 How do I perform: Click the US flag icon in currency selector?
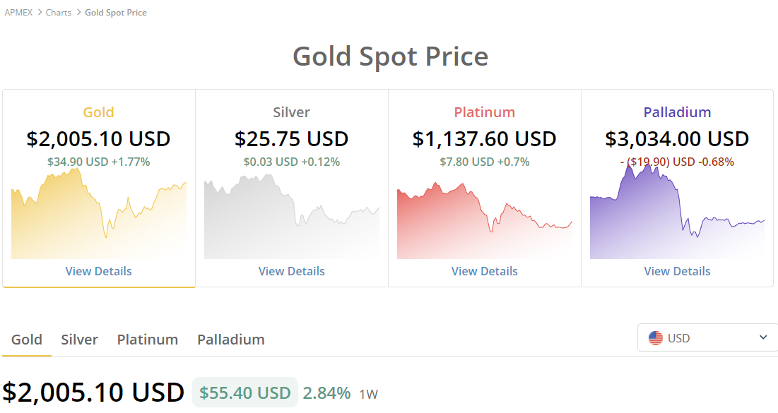coord(656,338)
